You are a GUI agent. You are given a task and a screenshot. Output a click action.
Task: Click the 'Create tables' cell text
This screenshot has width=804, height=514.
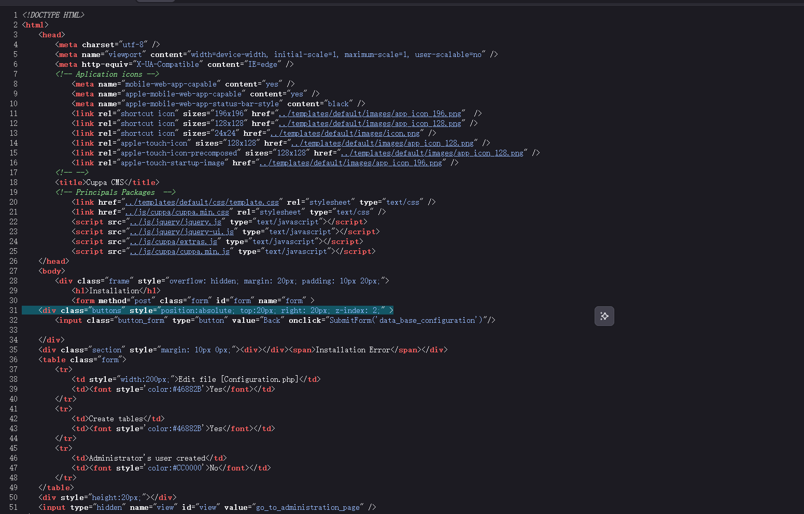116,419
